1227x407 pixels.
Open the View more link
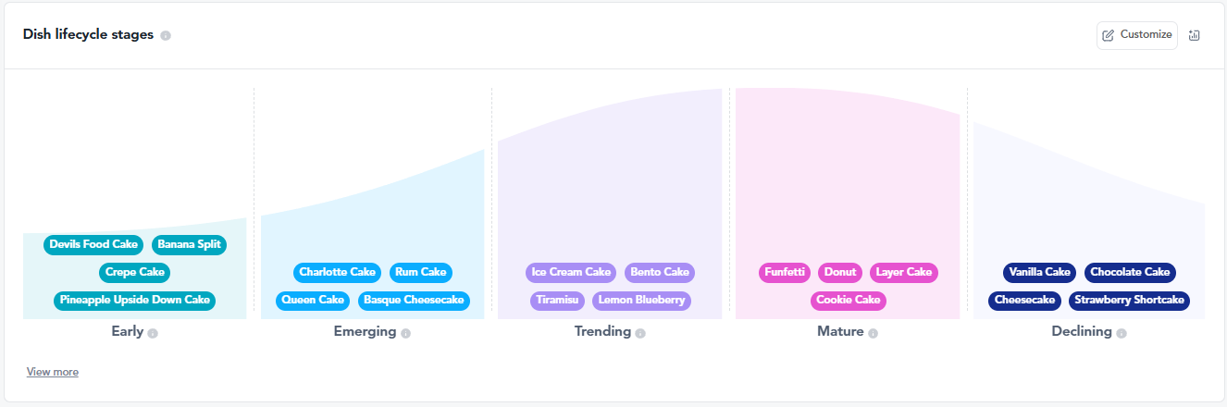click(x=53, y=372)
